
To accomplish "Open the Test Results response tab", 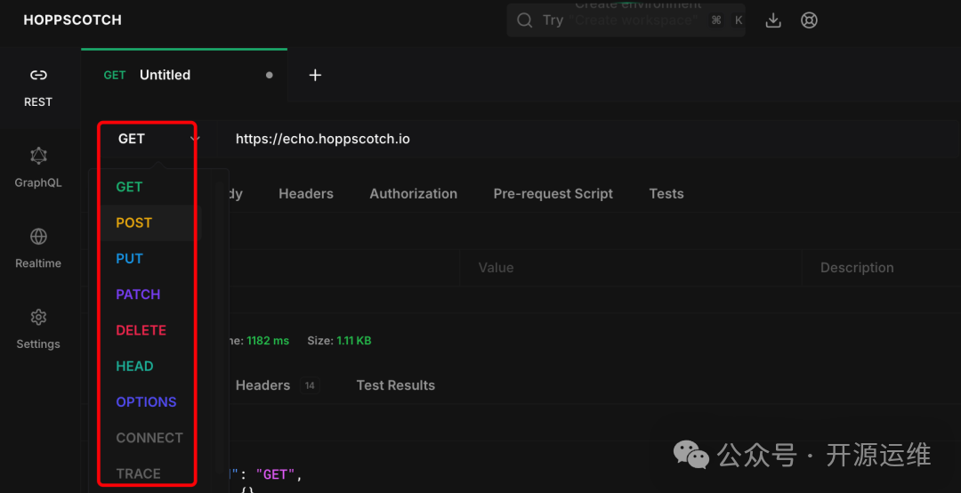I will pos(395,385).
